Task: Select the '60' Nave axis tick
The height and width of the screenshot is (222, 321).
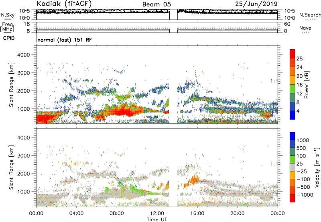Action: pyautogui.click(x=287, y=24)
